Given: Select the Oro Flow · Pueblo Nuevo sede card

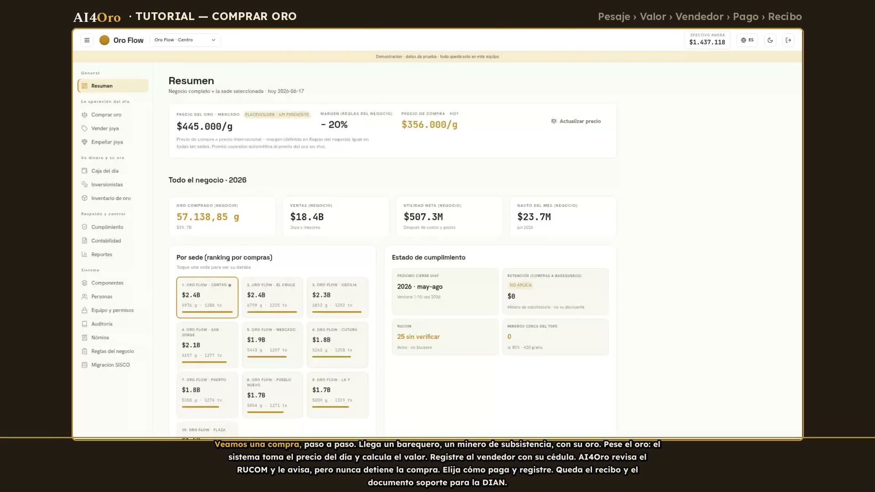Looking at the screenshot, I should tap(272, 395).
